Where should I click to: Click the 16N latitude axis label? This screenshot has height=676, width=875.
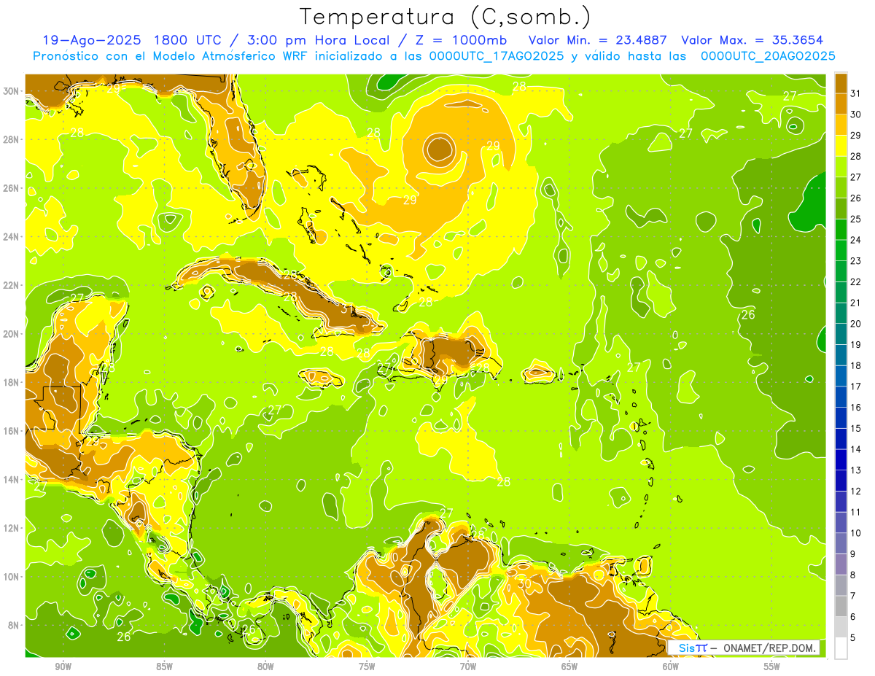click(x=12, y=431)
